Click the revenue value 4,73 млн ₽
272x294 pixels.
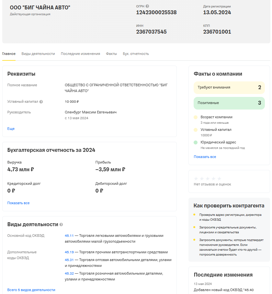coord(20,170)
